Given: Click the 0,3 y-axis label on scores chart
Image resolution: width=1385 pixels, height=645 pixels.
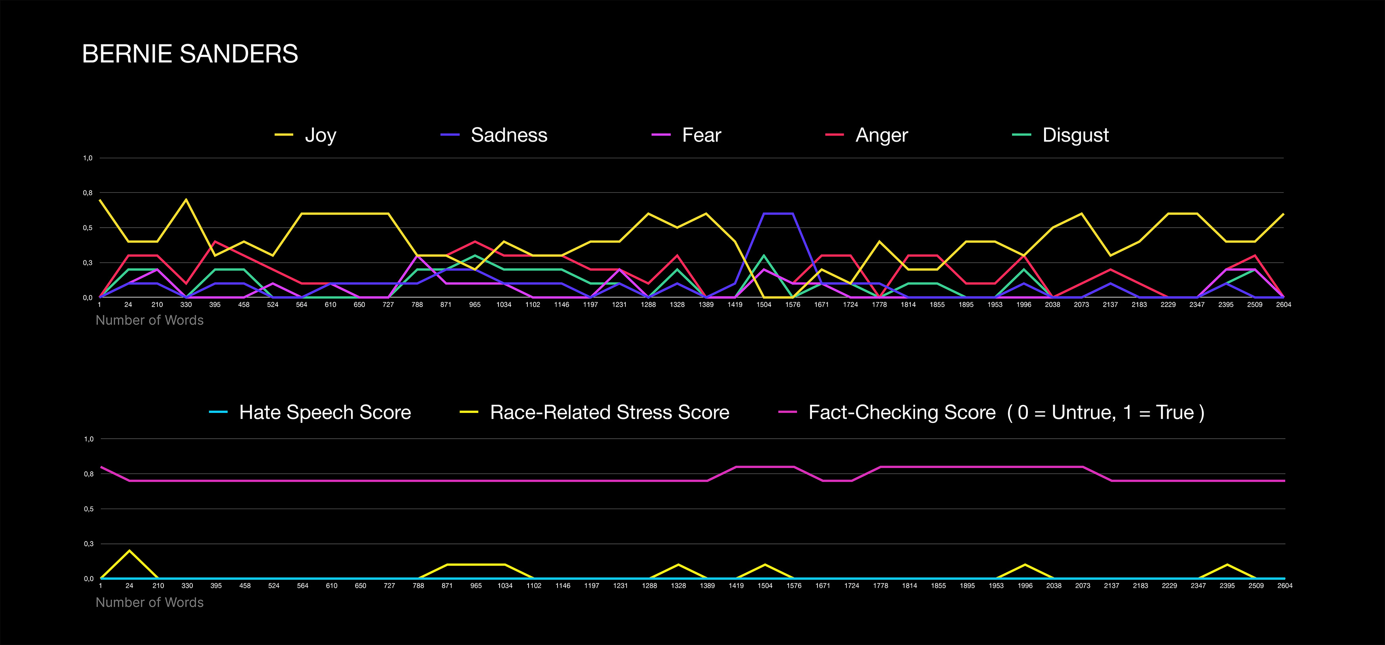Looking at the screenshot, I should click(89, 544).
